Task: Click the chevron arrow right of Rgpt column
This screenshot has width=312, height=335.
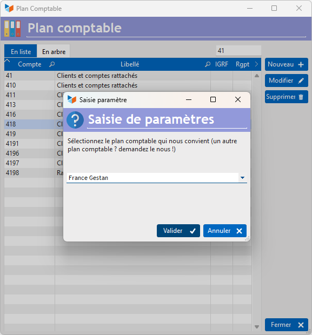Action: point(256,64)
